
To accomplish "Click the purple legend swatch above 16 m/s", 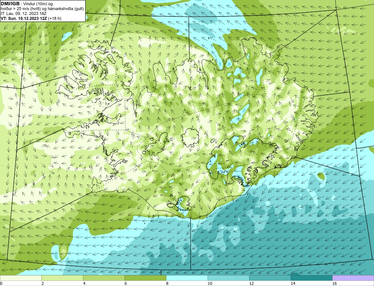I will point(353,278).
